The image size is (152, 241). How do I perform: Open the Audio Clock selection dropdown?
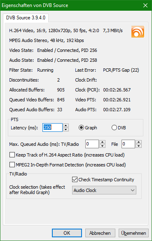click(x=104, y=190)
